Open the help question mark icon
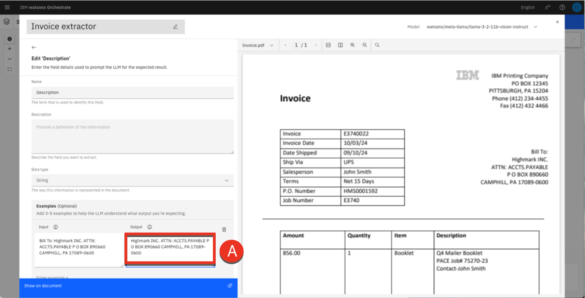 [562, 7]
